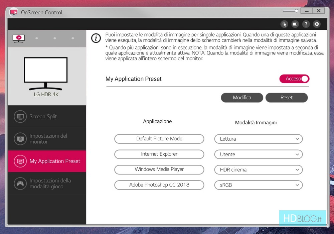Select the fourth monitor dot tab
The image size is (334, 234).
(x=73, y=38)
